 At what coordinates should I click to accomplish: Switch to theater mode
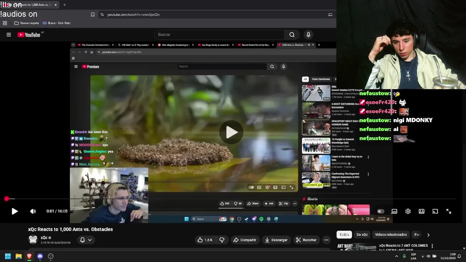pos(422,211)
